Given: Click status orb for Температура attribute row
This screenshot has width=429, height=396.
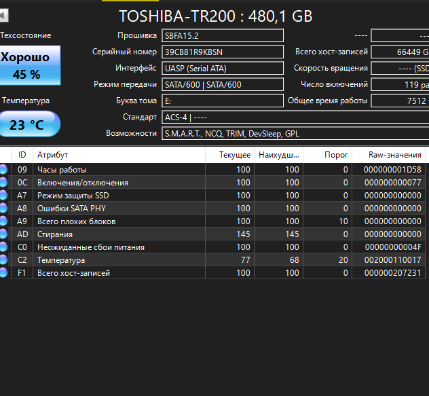Looking at the screenshot, I should 3,259.
